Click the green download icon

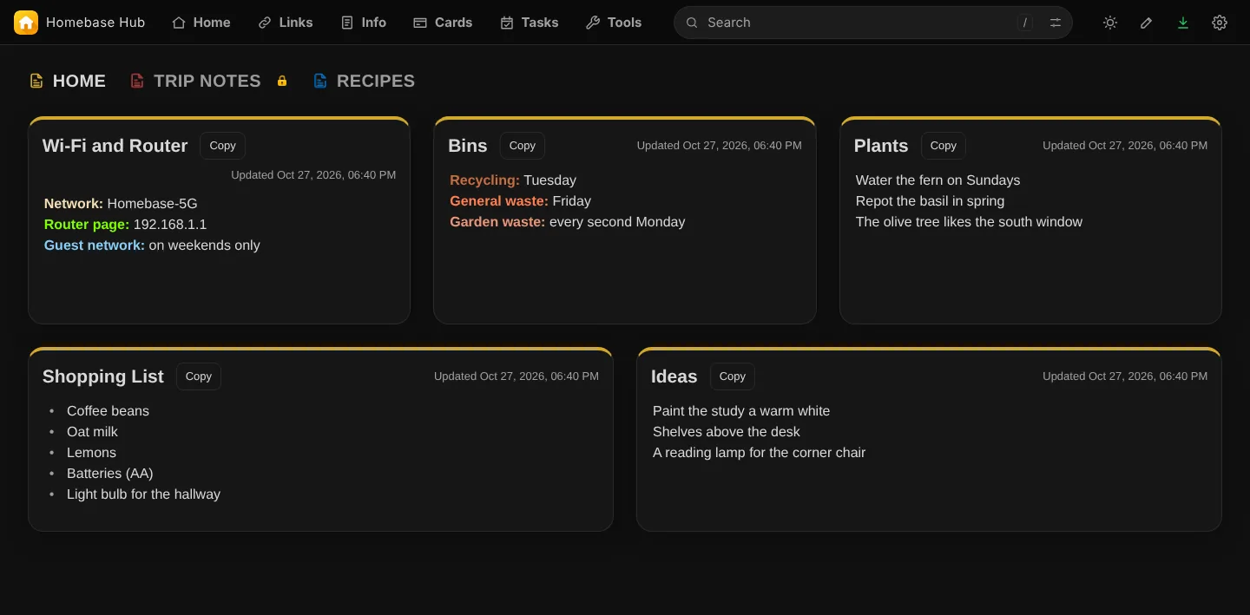[x=1183, y=23]
